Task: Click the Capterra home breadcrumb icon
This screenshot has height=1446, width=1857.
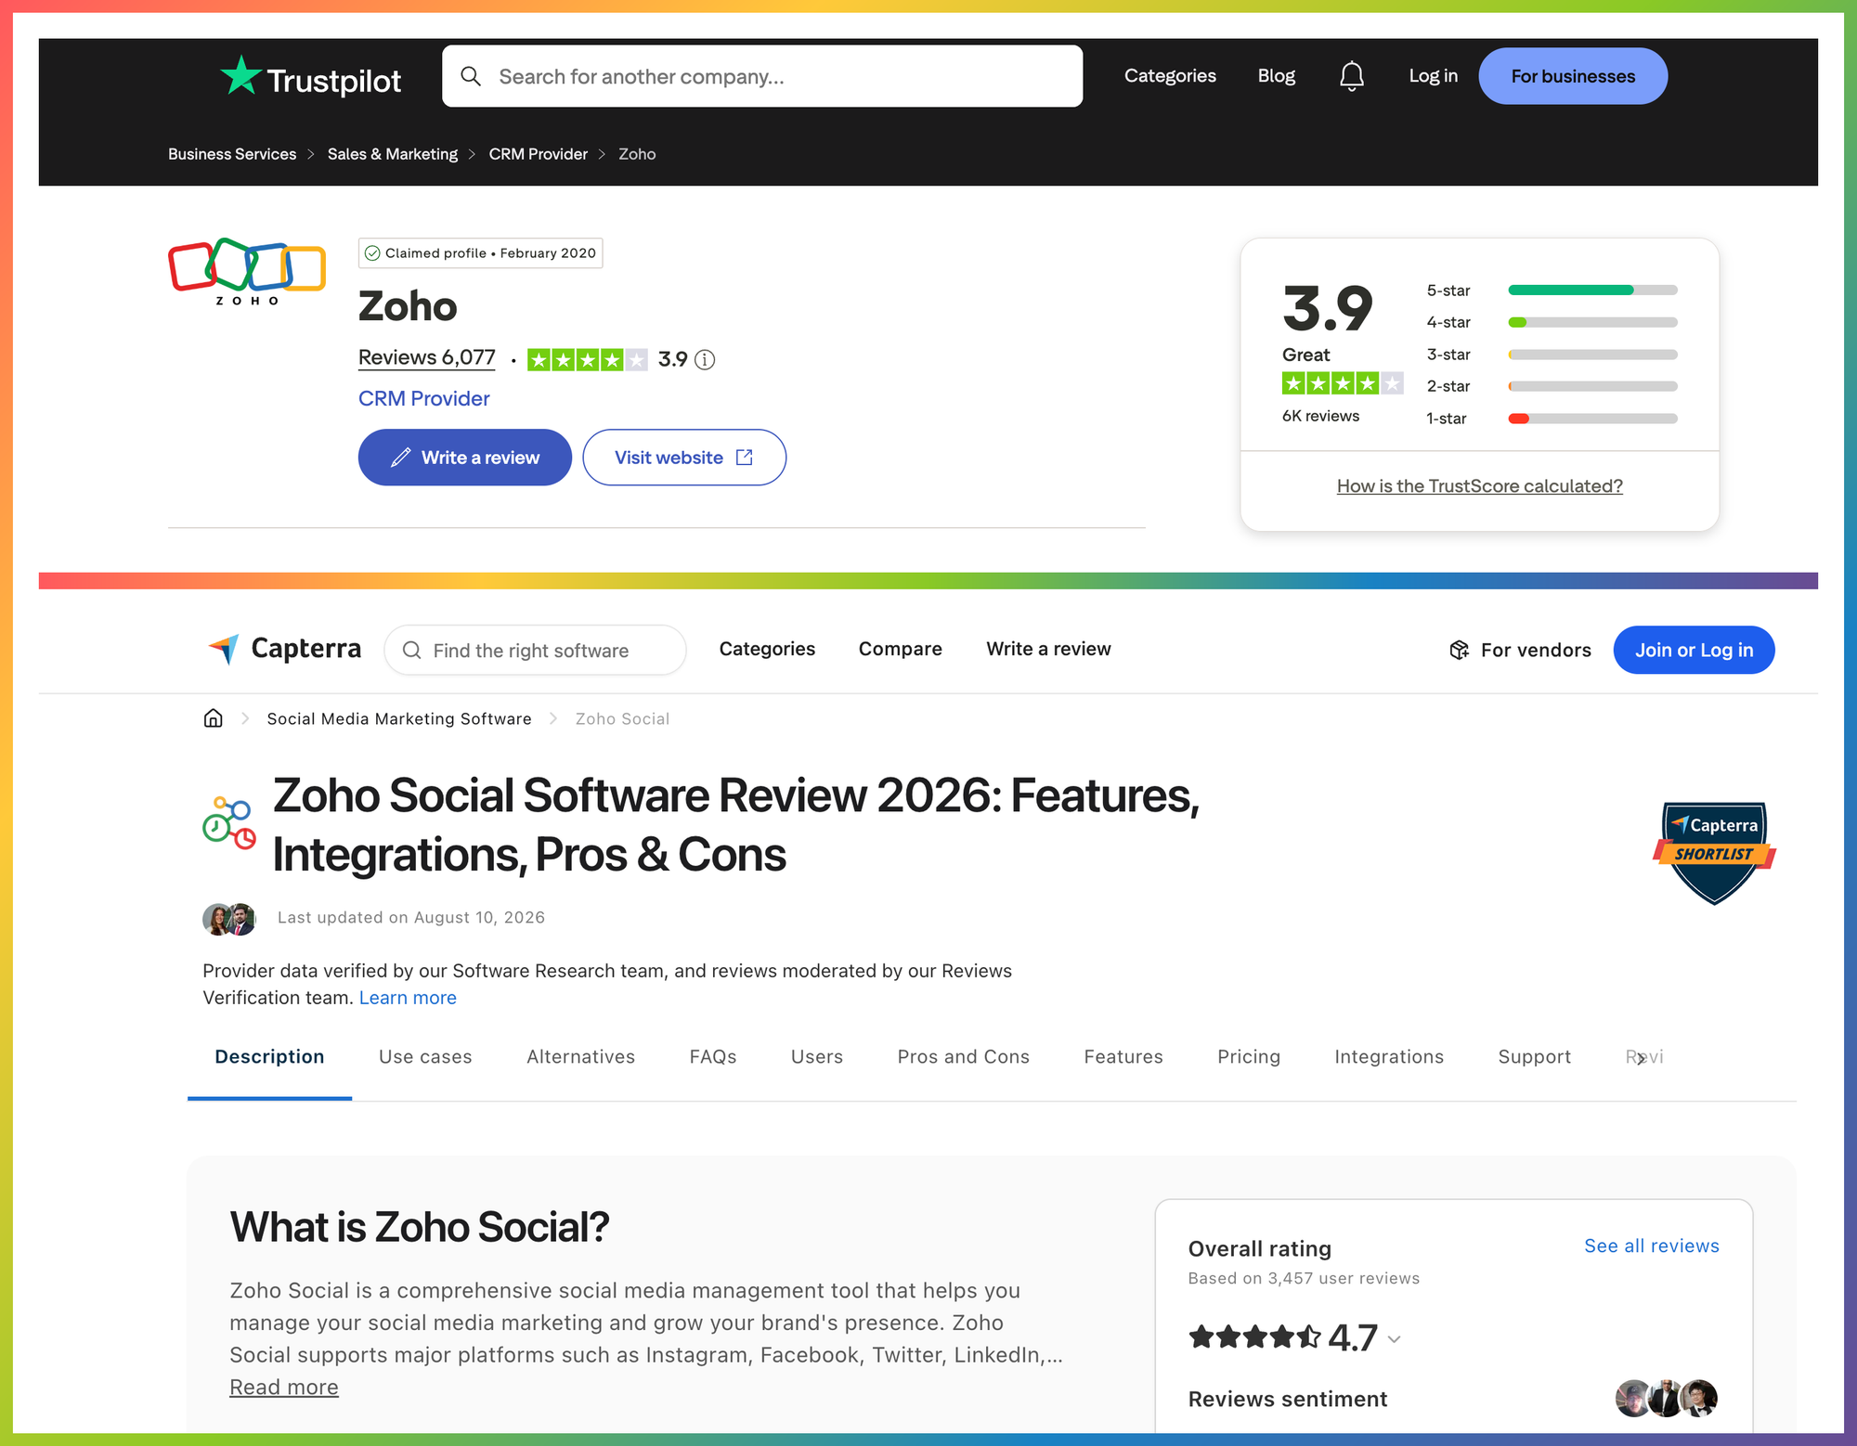Action: (214, 718)
